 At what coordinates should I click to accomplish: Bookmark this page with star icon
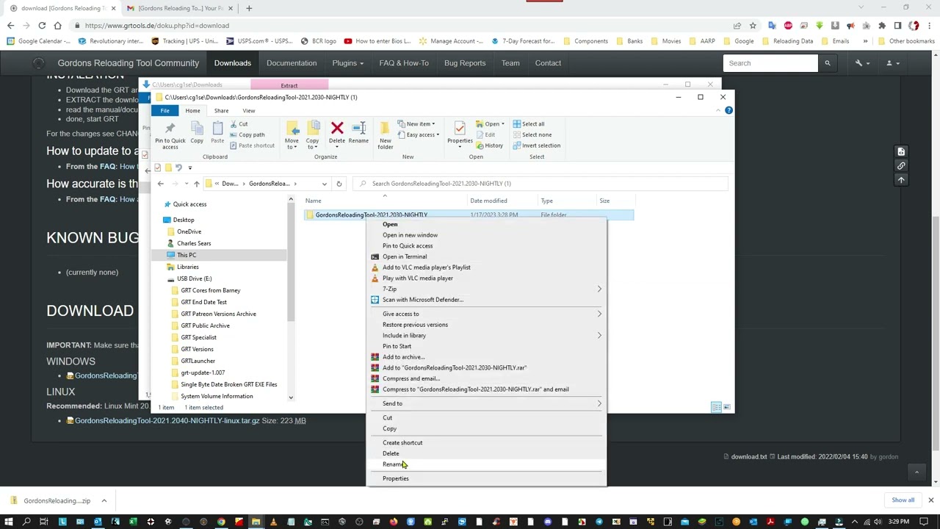(753, 26)
